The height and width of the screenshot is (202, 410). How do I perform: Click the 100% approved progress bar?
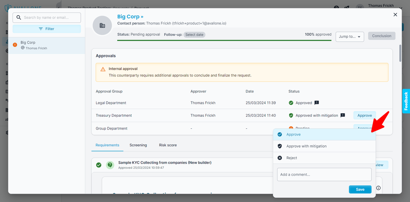point(224,40)
